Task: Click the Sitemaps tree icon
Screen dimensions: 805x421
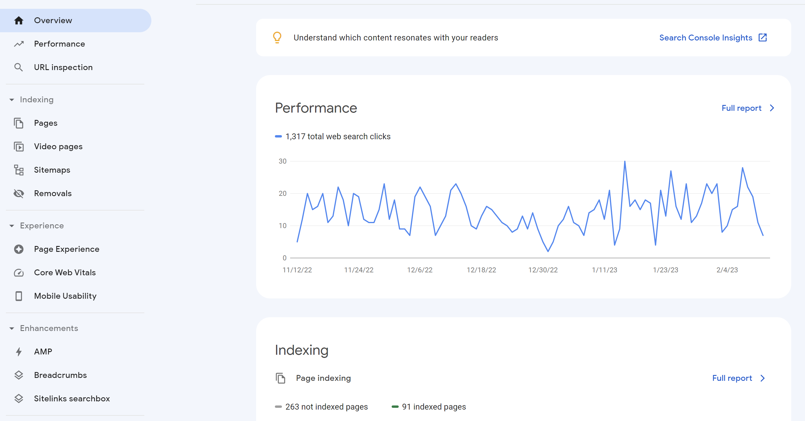Action: [x=19, y=170]
